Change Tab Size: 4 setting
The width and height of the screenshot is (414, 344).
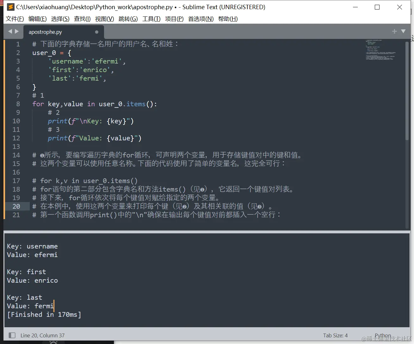335,335
